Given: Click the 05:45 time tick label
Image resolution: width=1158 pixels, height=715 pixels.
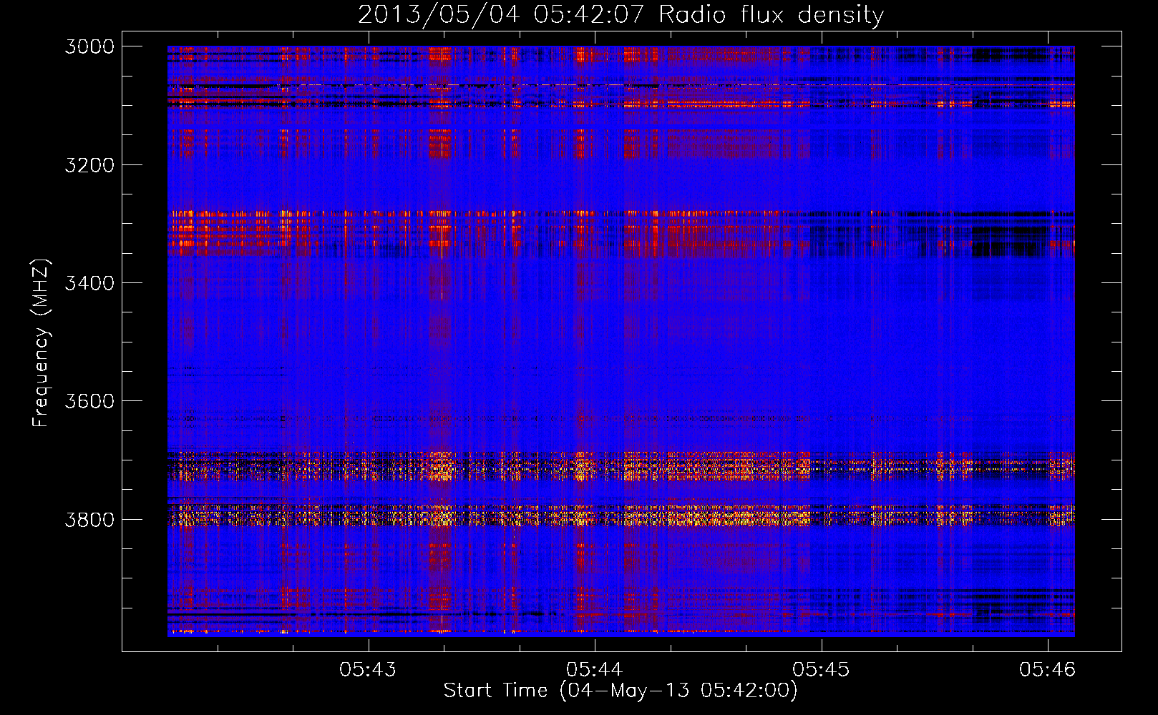Looking at the screenshot, I should coord(821,669).
